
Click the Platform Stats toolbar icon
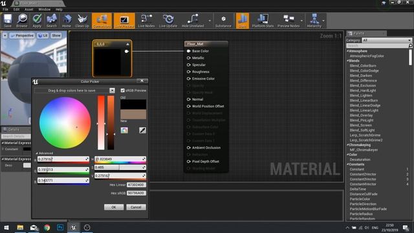pyautogui.click(x=263, y=21)
